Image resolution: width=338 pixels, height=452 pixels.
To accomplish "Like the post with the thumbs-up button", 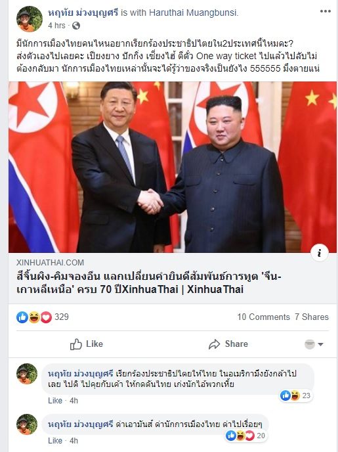I will coord(87,344).
